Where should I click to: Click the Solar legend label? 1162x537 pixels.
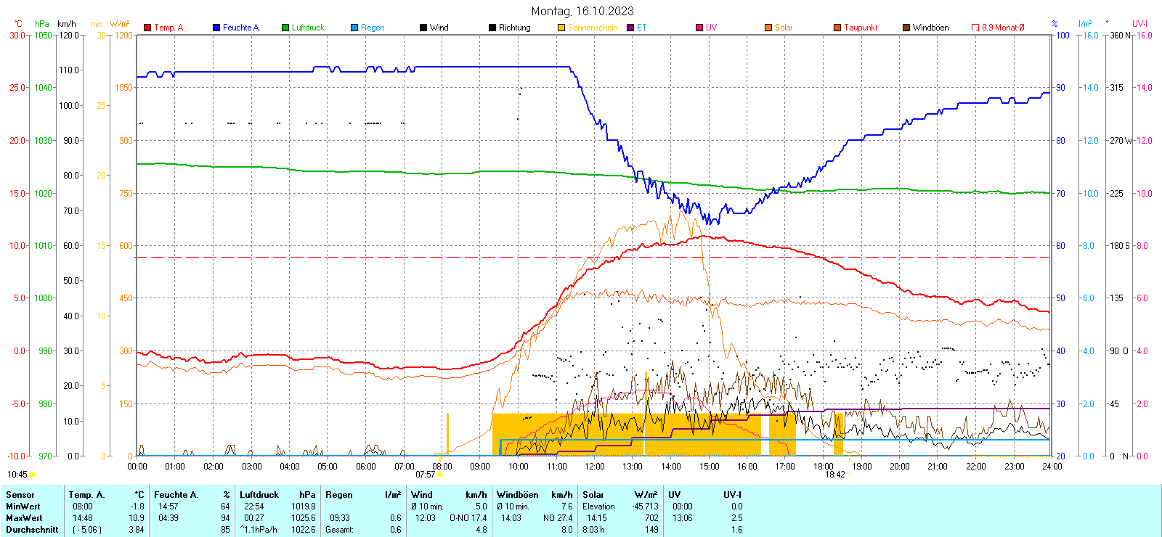tap(784, 28)
